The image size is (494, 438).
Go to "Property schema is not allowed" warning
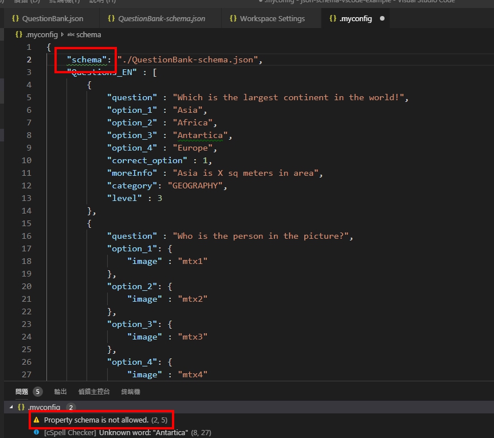pos(96,420)
